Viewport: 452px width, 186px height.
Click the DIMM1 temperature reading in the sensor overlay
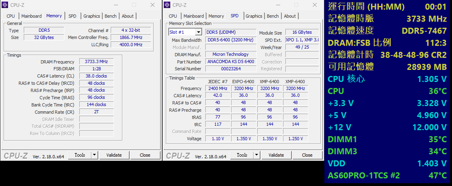point(437,139)
